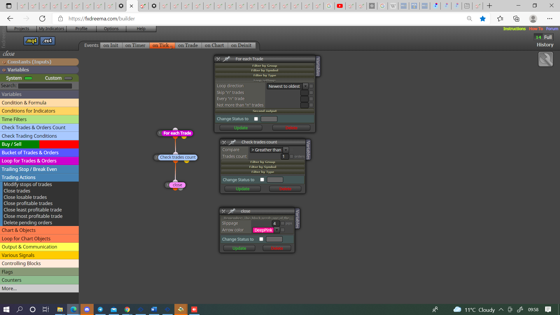Click Delete in Check trades count panel
Viewport: 560px width, 315px height.
pyautogui.click(x=285, y=189)
